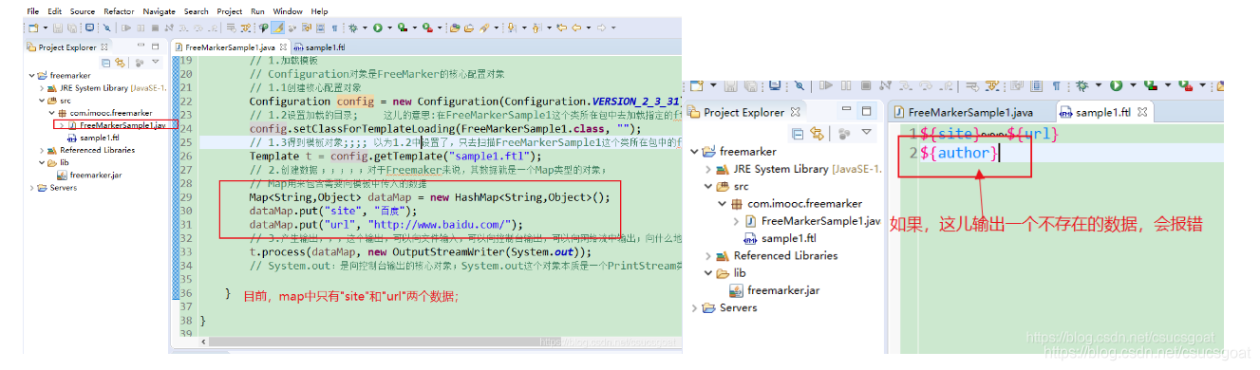This screenshot has height=370, width=1260.
Task: Click the Forward navigation arrow in the left window toolbar
Action: tap(601, 28)
